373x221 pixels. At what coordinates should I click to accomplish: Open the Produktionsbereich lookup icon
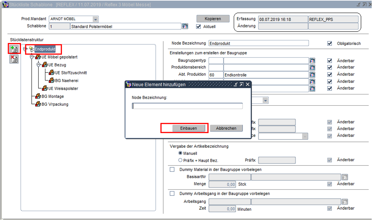[312, 68]
